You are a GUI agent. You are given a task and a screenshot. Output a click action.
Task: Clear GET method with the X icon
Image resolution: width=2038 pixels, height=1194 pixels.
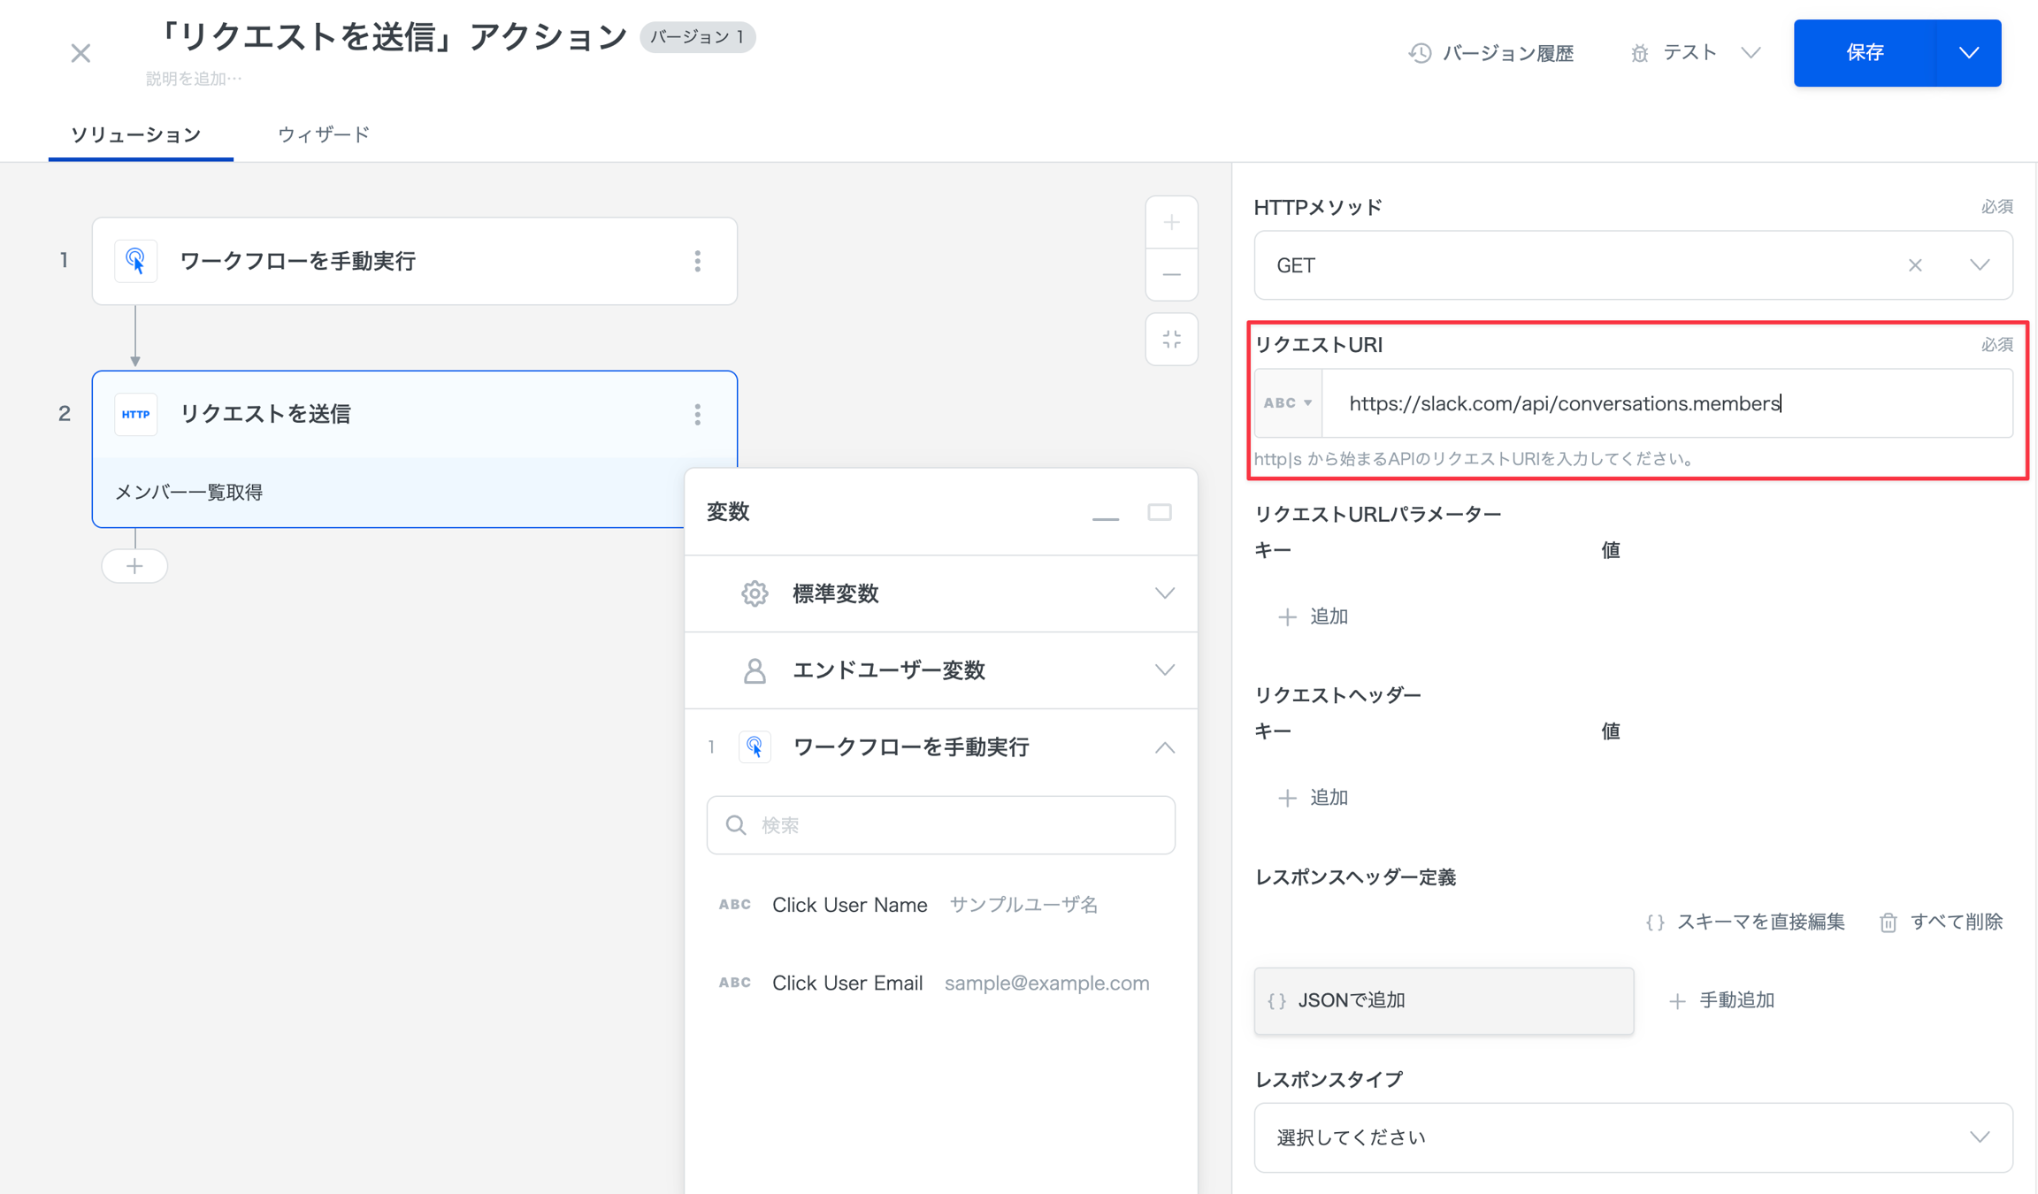1915,264
